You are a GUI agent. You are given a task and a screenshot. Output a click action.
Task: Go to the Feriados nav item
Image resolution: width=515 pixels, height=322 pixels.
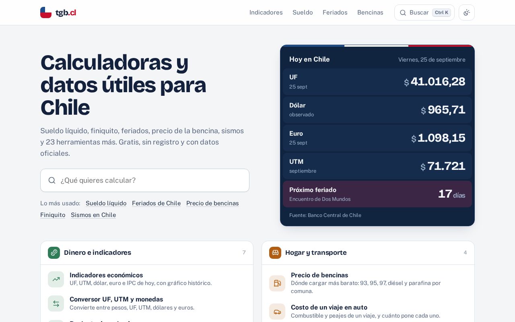[335, 12]
